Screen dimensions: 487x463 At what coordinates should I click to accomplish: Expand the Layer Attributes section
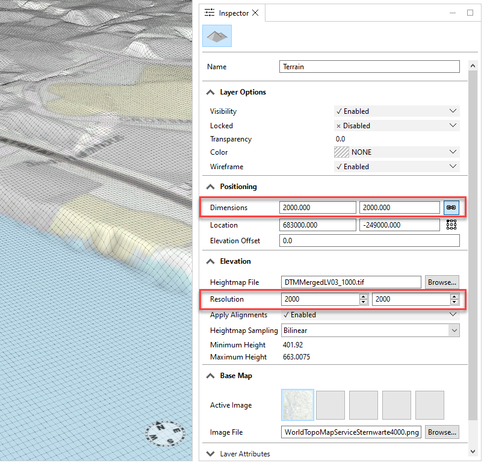tap(210, 454)
